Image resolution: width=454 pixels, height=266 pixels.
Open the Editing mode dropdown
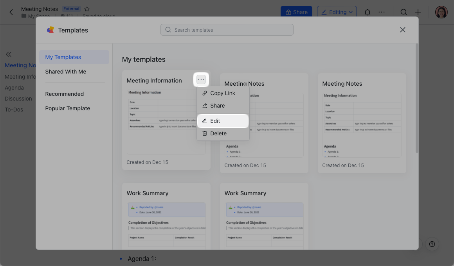click(337, 12)
